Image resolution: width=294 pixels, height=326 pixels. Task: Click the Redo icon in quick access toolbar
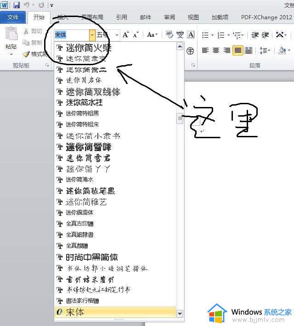[41, 5]
